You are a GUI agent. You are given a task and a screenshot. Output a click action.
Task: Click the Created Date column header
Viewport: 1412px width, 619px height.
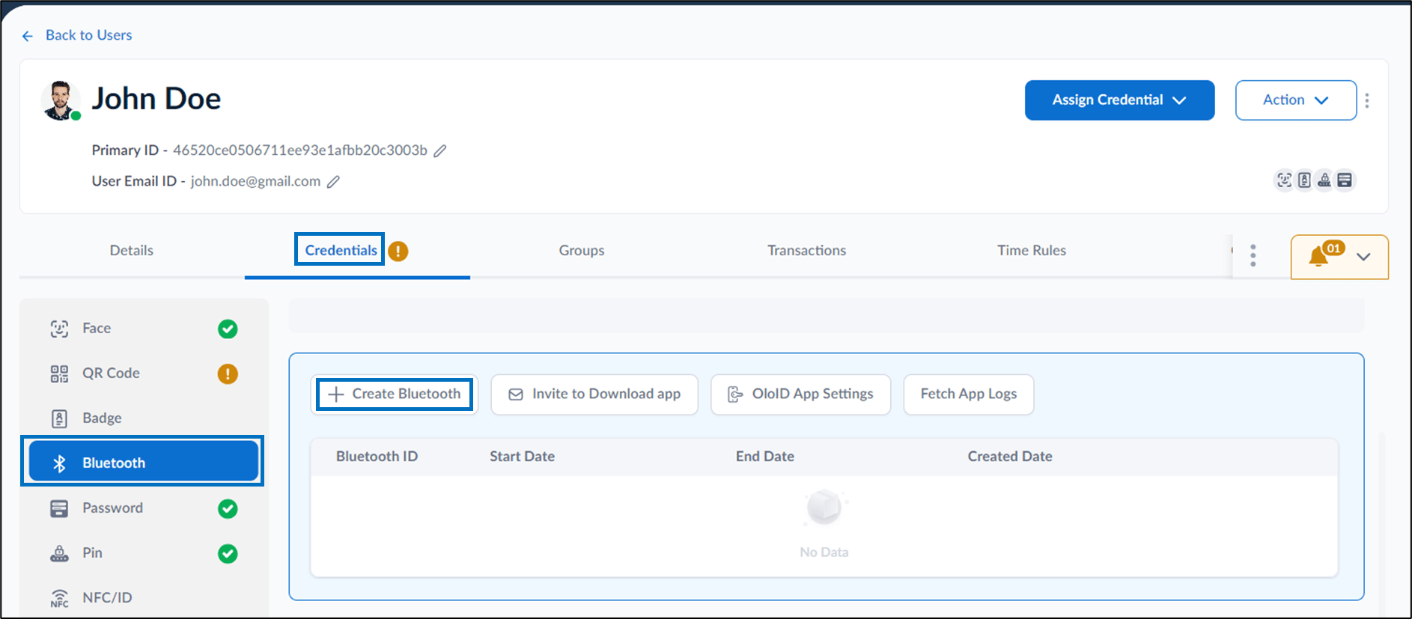[1009, 457]
